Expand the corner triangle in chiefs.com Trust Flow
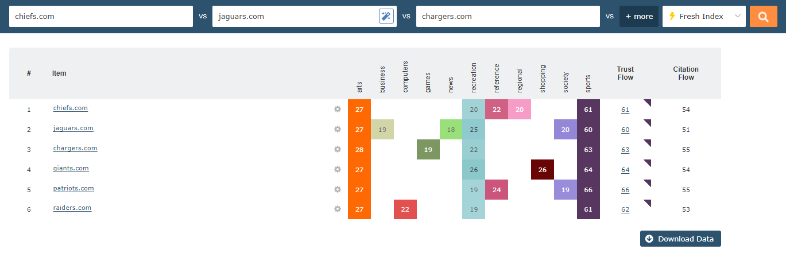Screen dimensions: 786x261 click(648, 102)
